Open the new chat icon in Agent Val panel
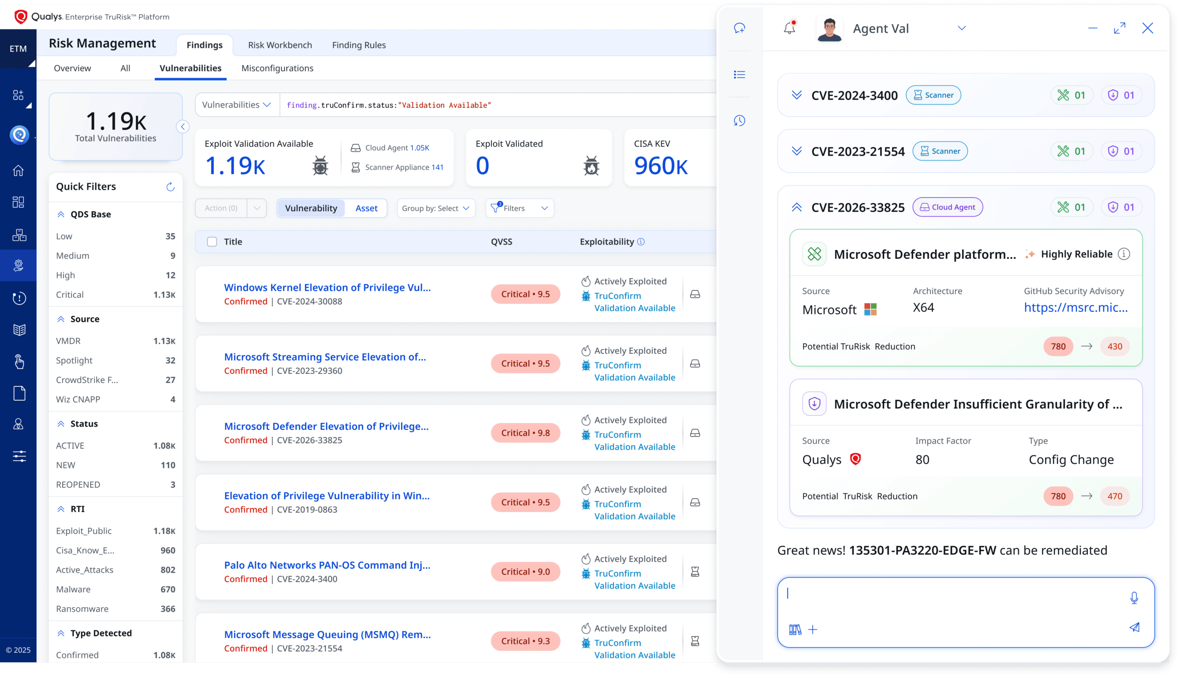Screen dimensions: 1180x677 (x=739, y=29)
